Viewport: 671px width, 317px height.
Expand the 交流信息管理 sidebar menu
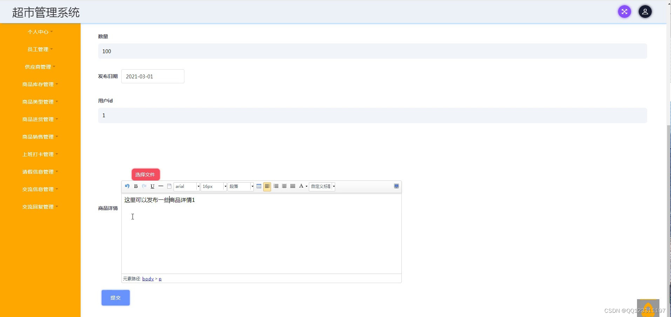coord(40,189)
